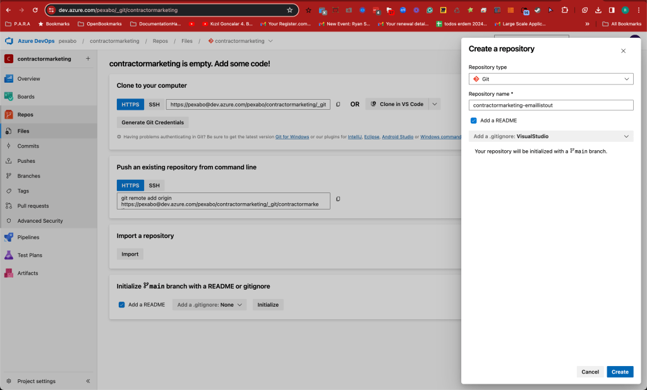Click contractormarketing project in breadcrumb
The height and width of the screenshot is (390, 647).
point(114,41)
